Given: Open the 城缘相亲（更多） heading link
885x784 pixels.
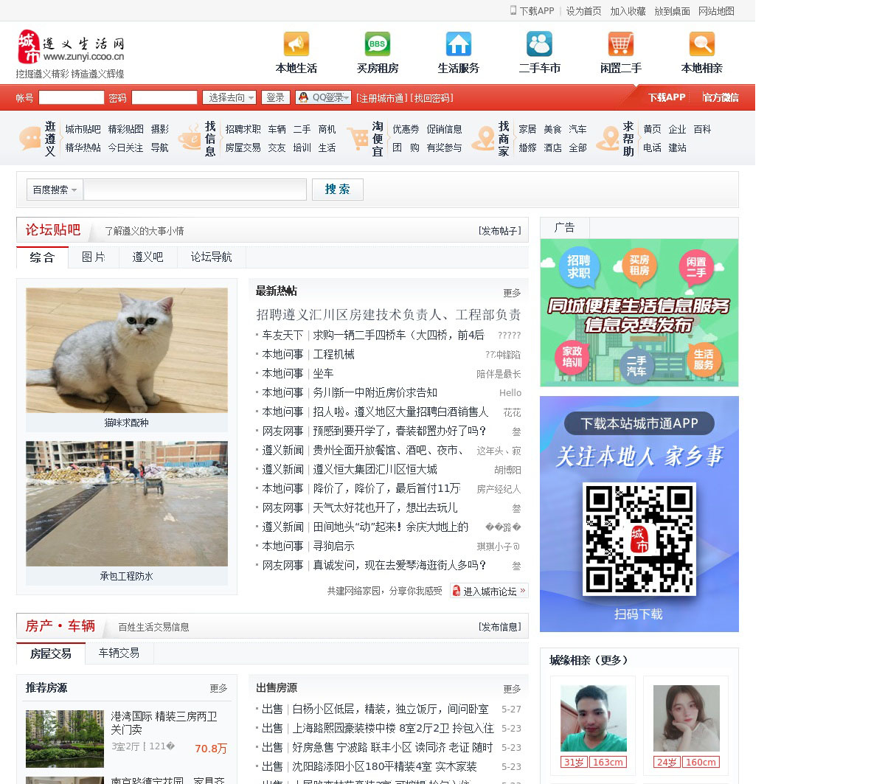Looking at the screenshot, I should tap(589, 660).
